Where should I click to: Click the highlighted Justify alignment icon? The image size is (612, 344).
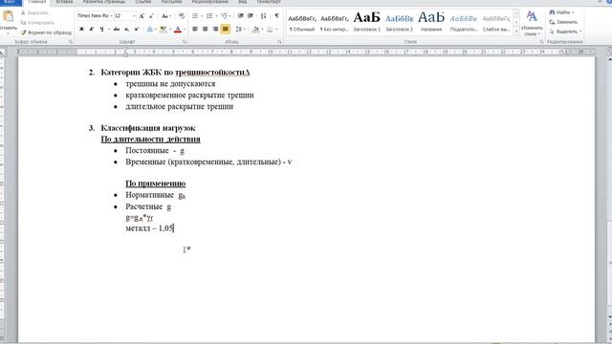(x=226, y=29)
